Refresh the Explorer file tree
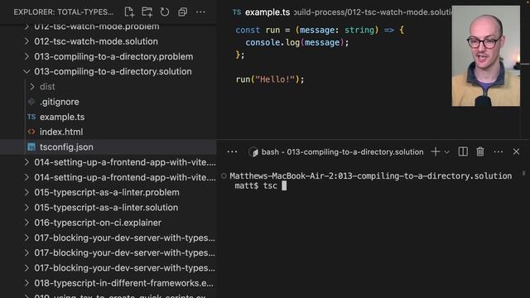Screen dimensions: 530x298 165,12
